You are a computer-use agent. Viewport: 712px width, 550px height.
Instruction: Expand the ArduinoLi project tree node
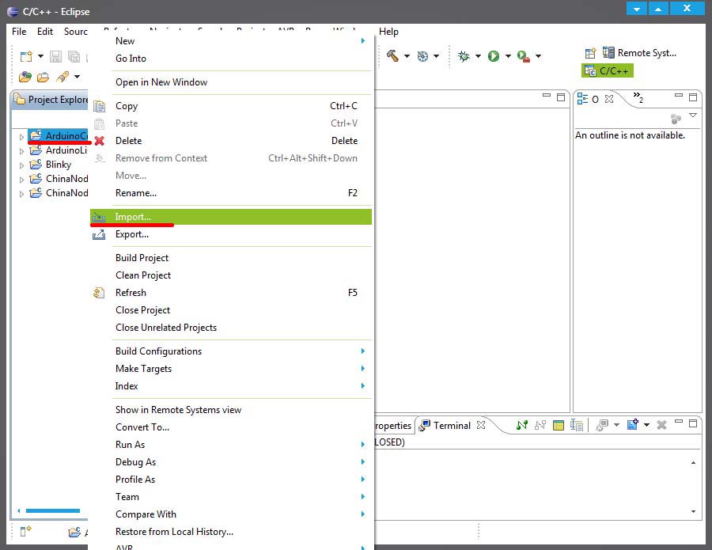[x=21, y=151]
